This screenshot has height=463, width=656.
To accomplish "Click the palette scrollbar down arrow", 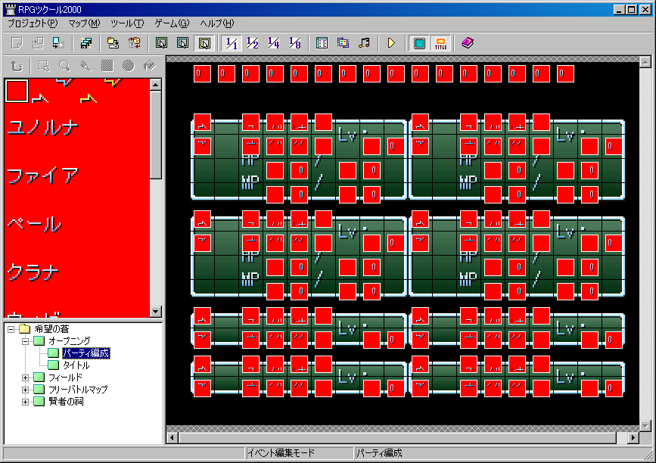I will click(x=156, y=312).
